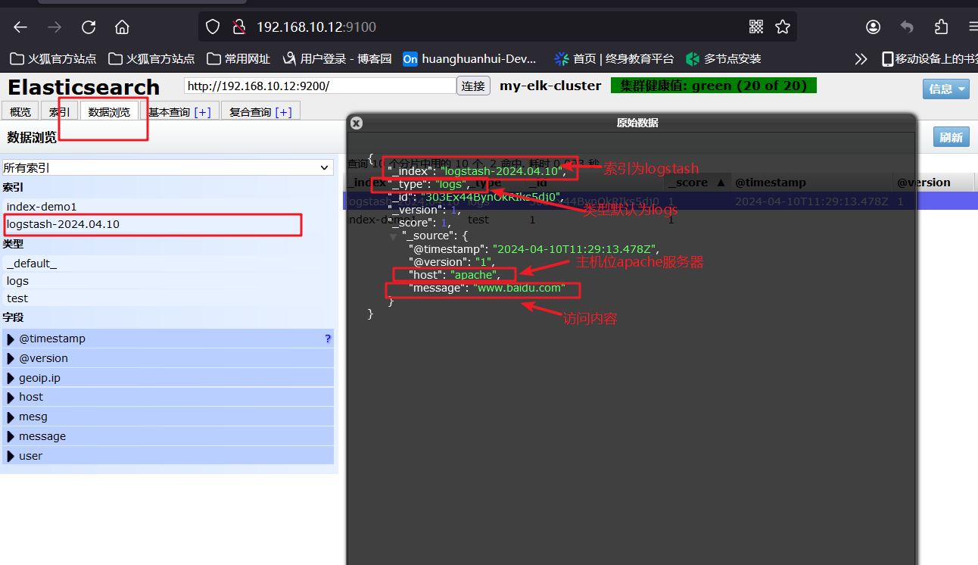The width and height of the screenshot is (978, 565).
Task: Open the 常用网址 bookmark folder
Action: pyautogui.click(x=238, y=58)
